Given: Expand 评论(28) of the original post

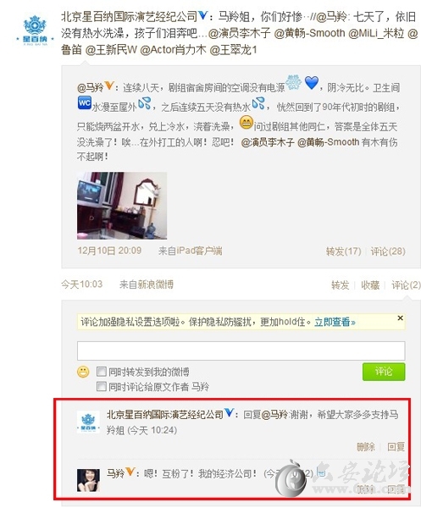Looking at the screenshot, I should (388, 251).
